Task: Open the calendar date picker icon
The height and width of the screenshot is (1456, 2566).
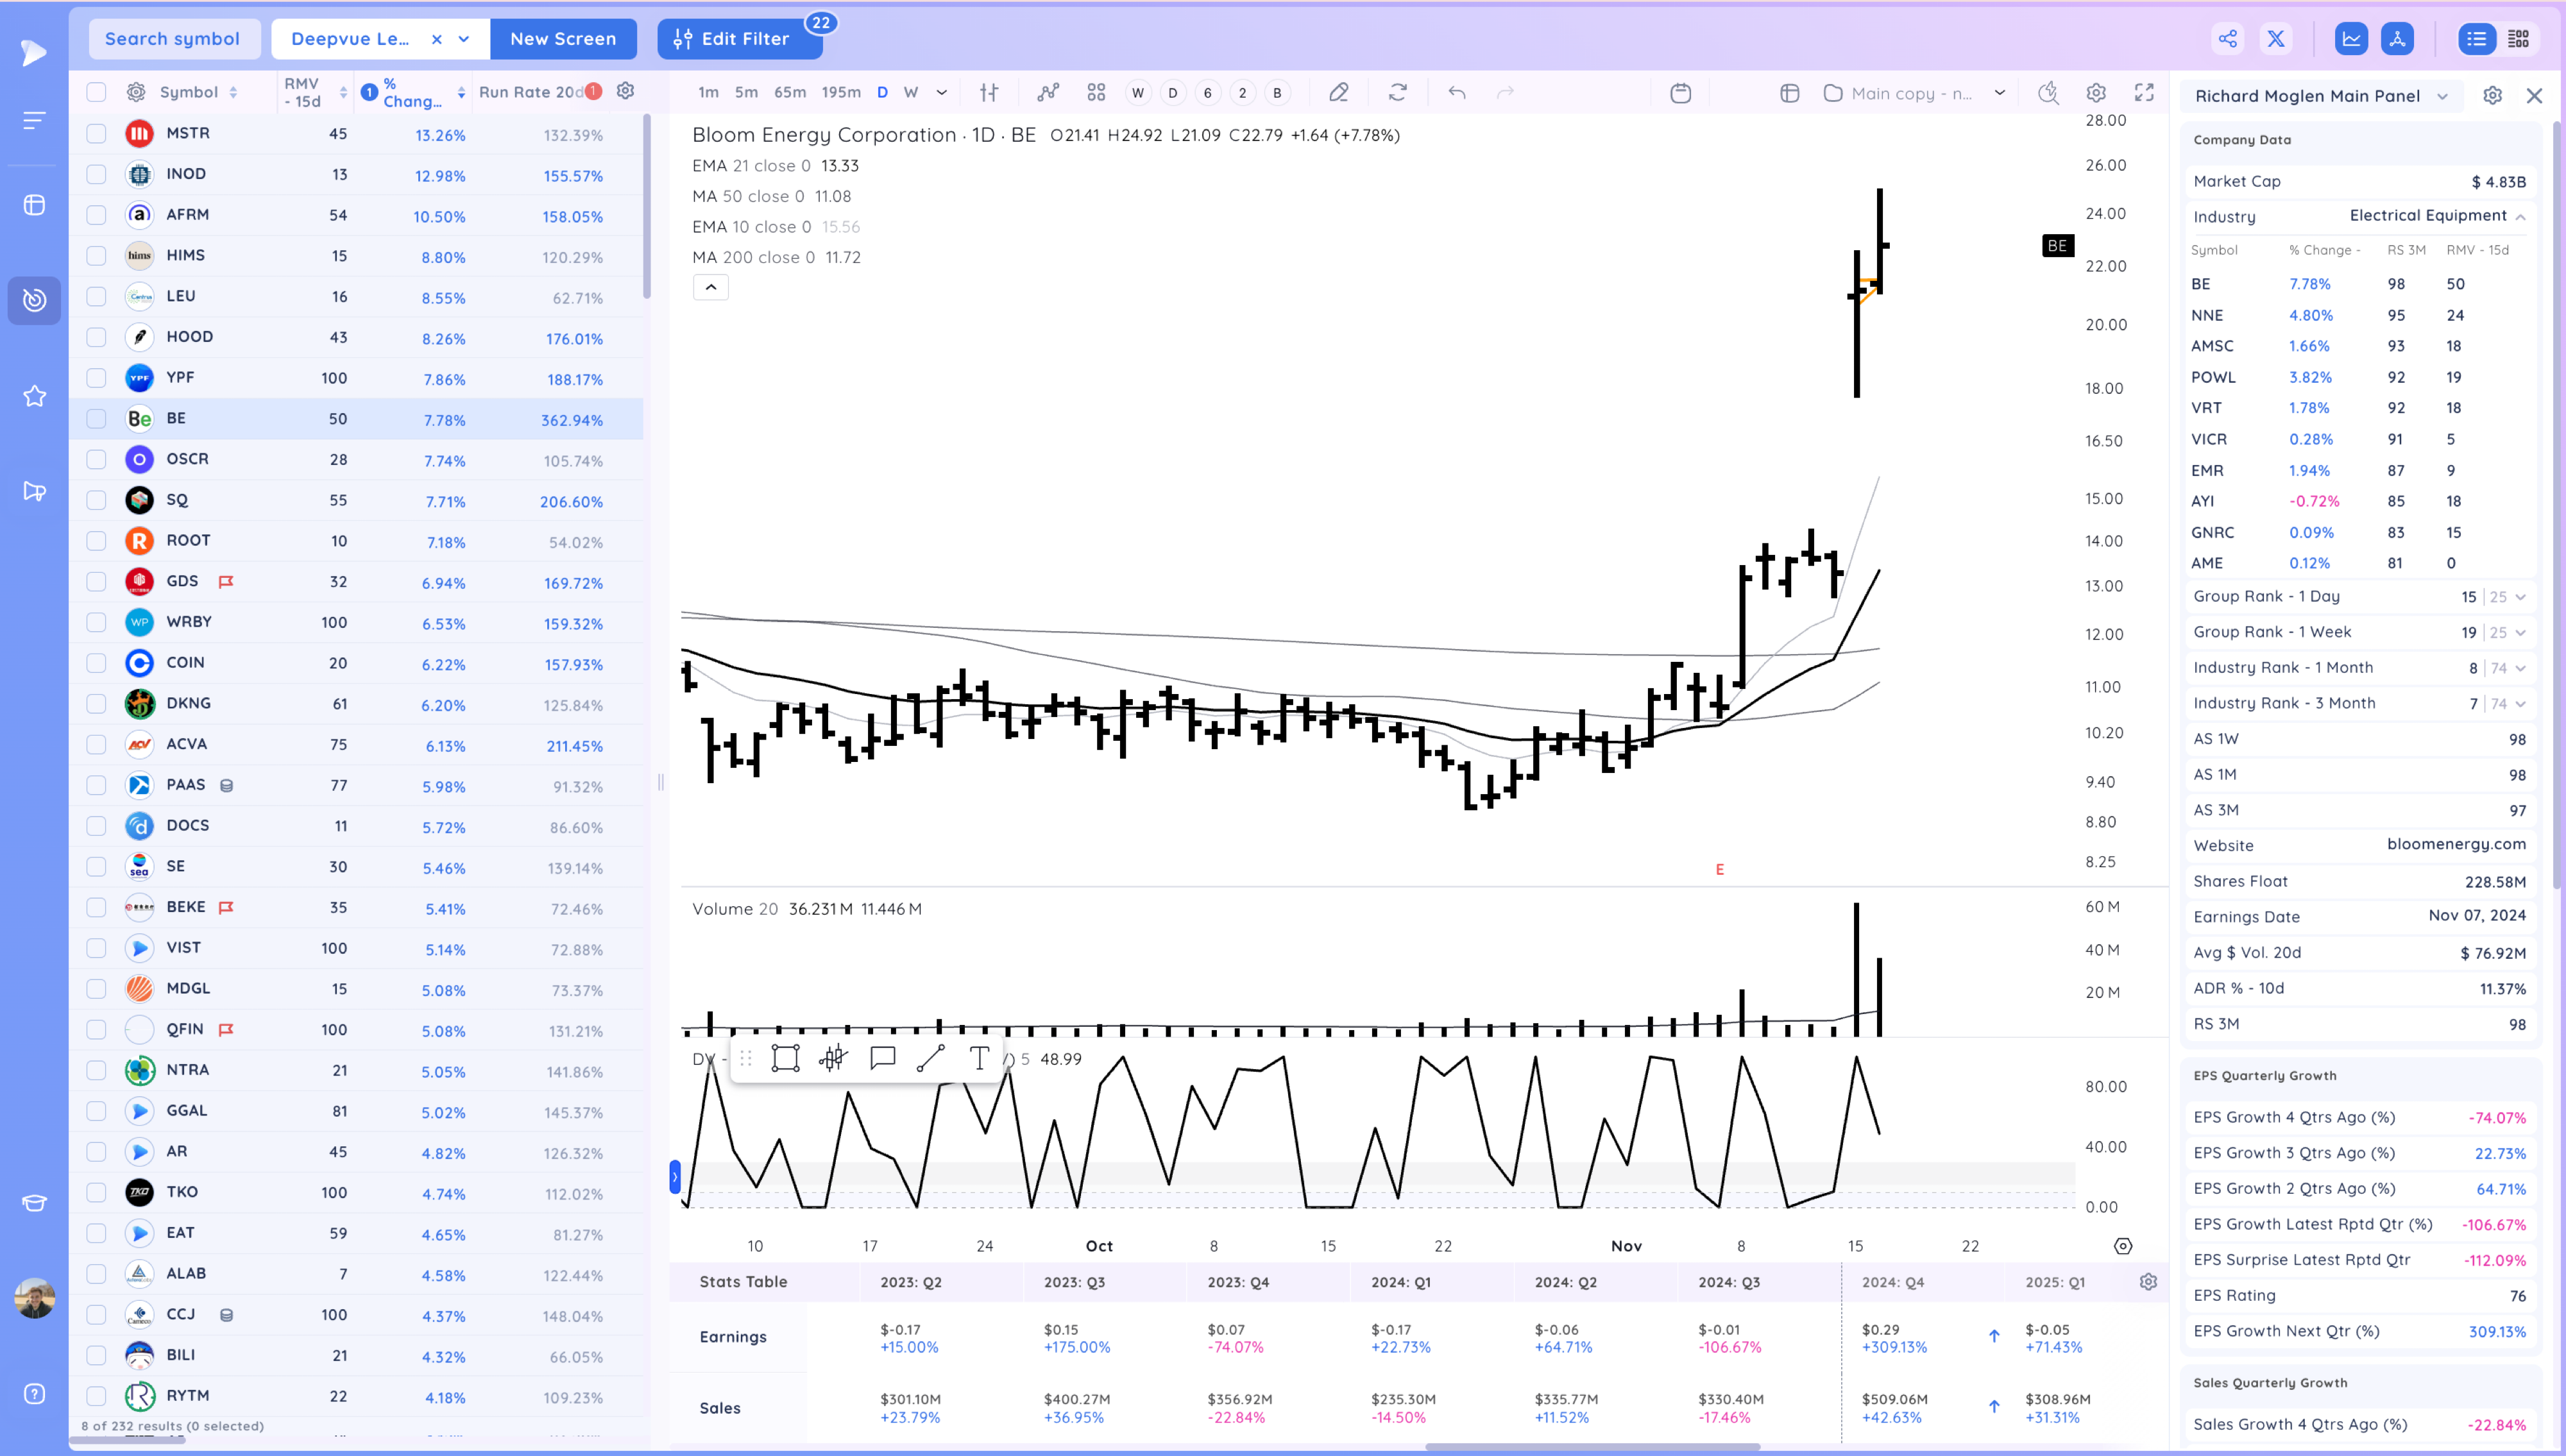Action: (1681, 93)
